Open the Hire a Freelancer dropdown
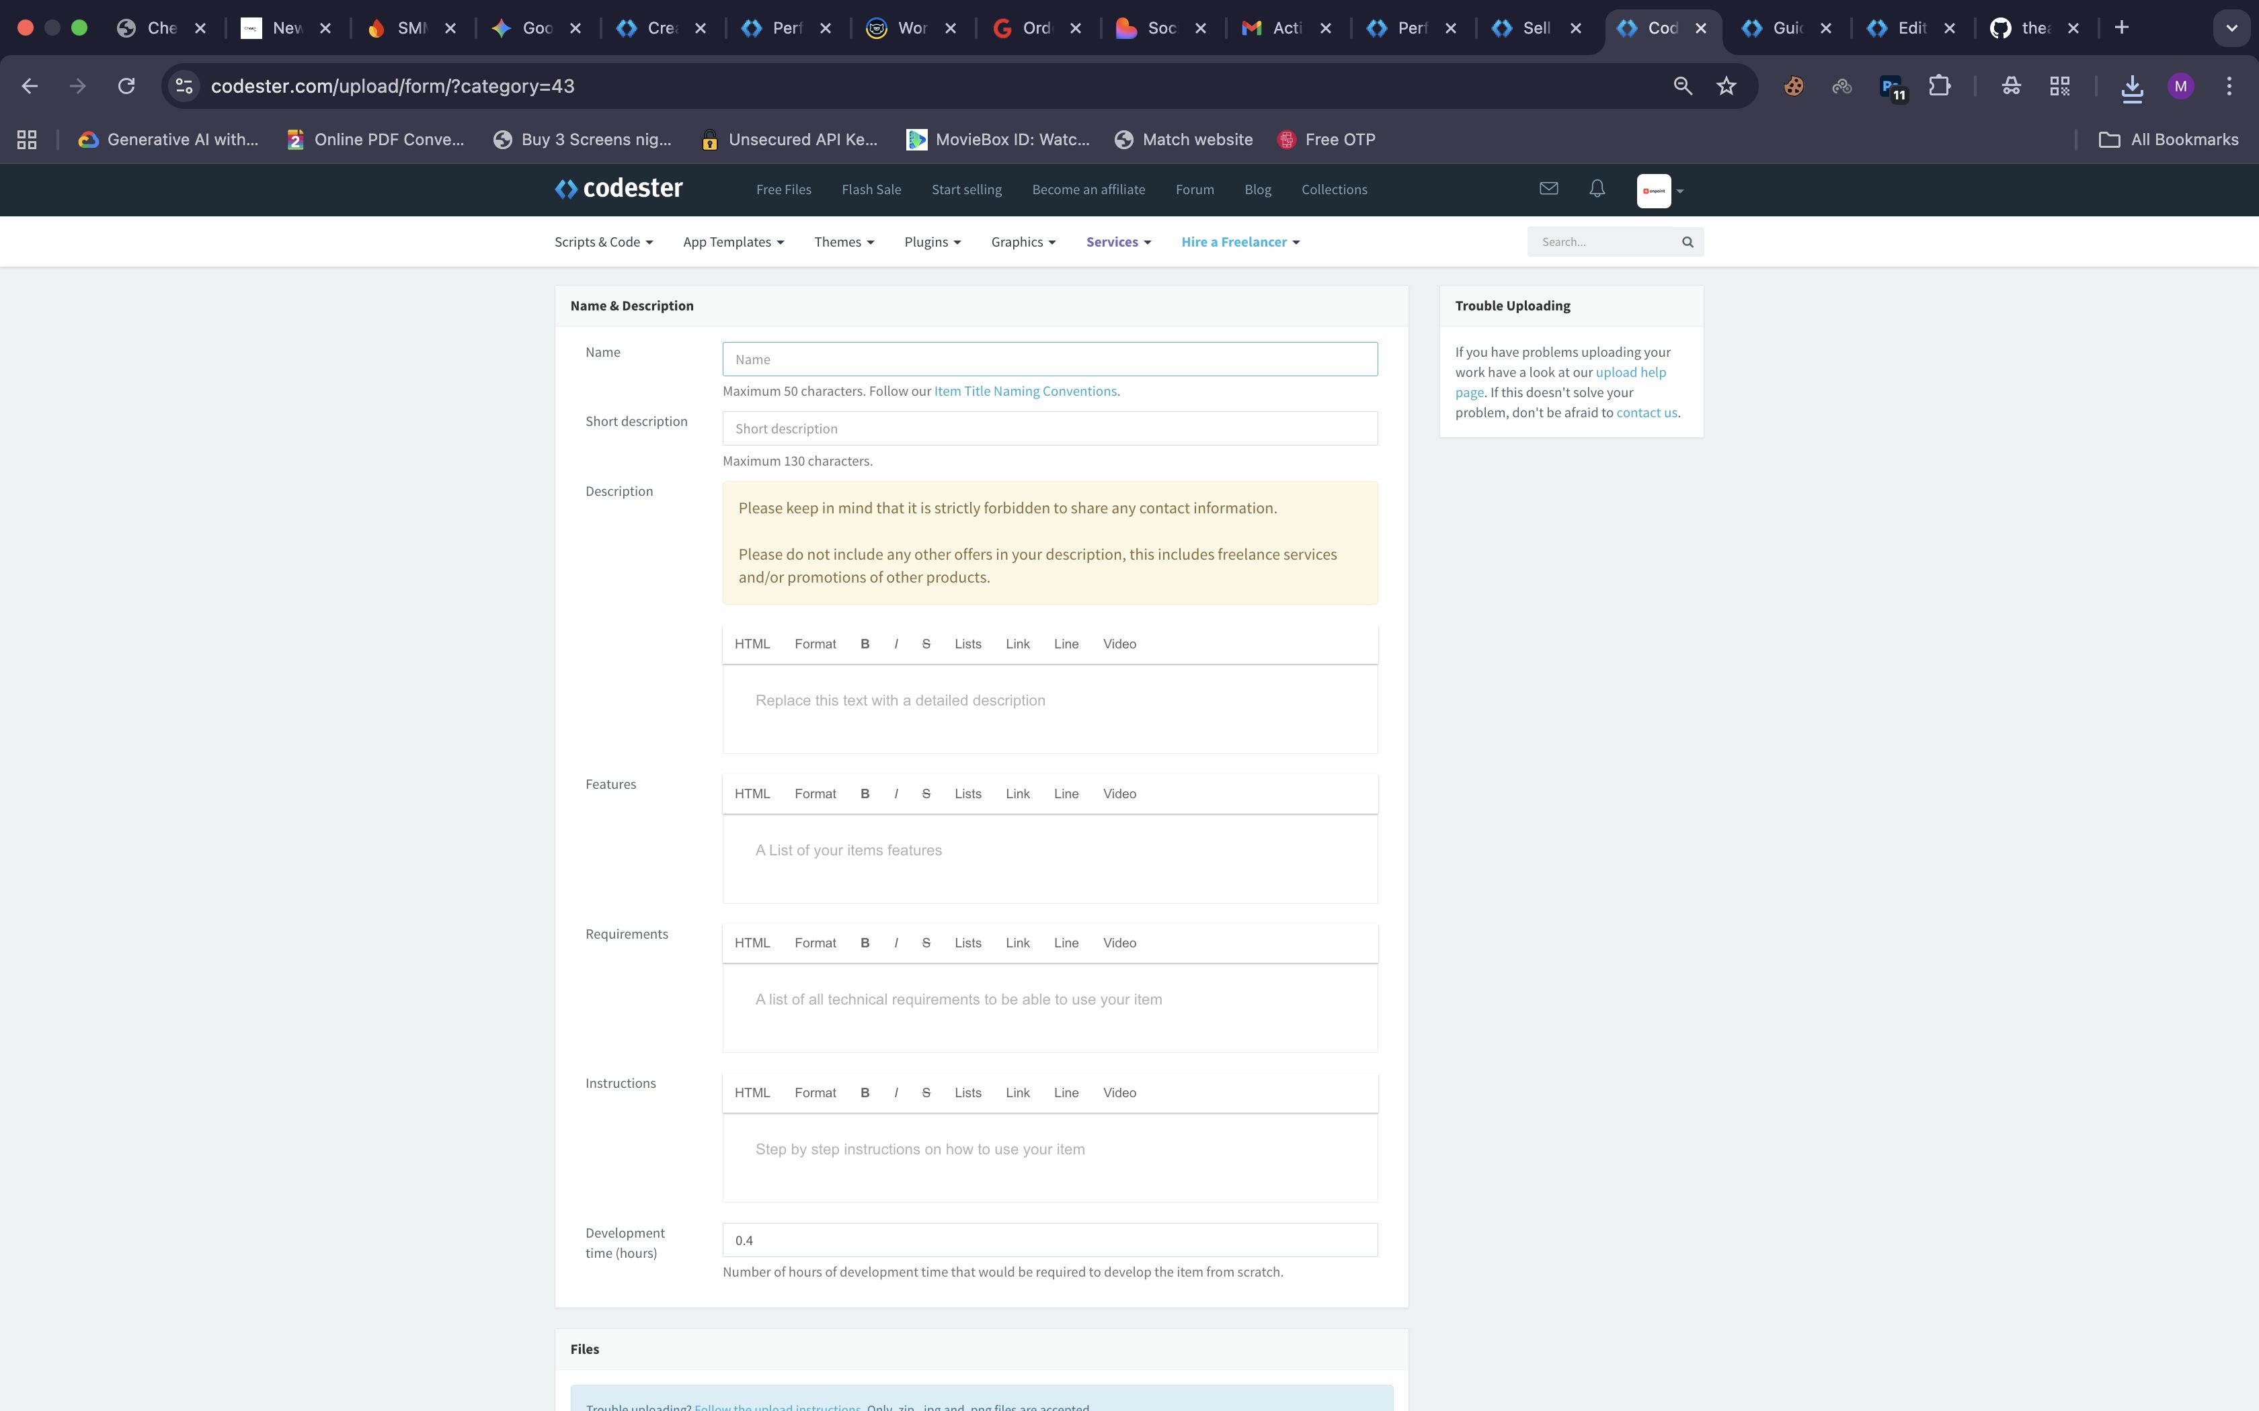2259x1411 pixels. coord(1240,243)
